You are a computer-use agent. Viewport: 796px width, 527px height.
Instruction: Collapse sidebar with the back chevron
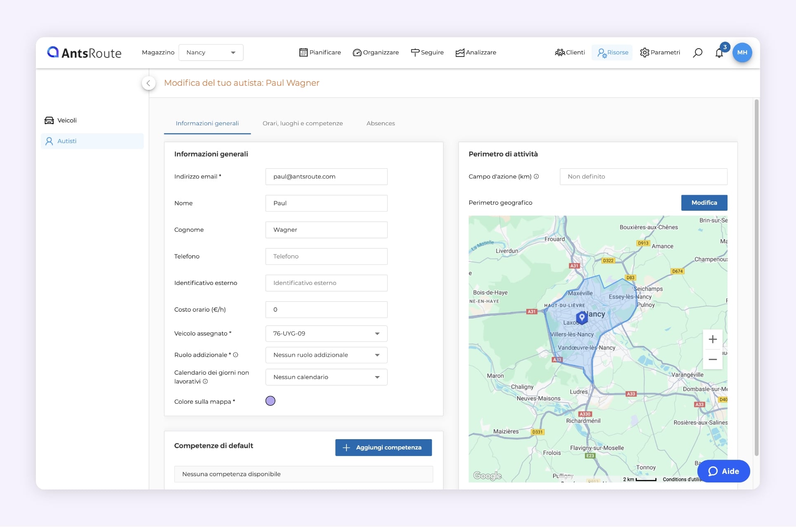148,83
